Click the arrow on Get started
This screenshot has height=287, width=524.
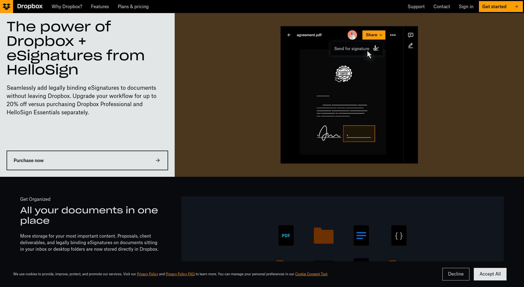click(x=516, y=7)
